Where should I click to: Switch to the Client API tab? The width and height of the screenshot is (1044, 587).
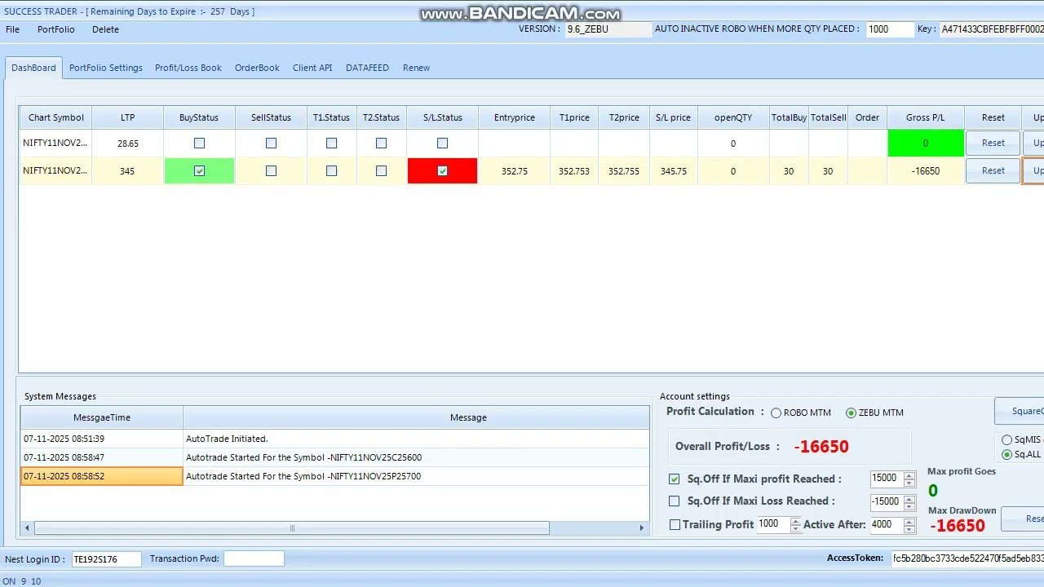(x=312, y=68)
